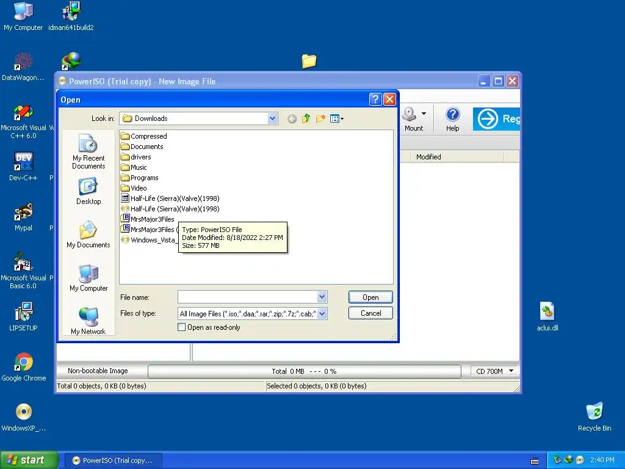Open My Computer desktop icon
The image size is (625, 469).
point(23,16)
